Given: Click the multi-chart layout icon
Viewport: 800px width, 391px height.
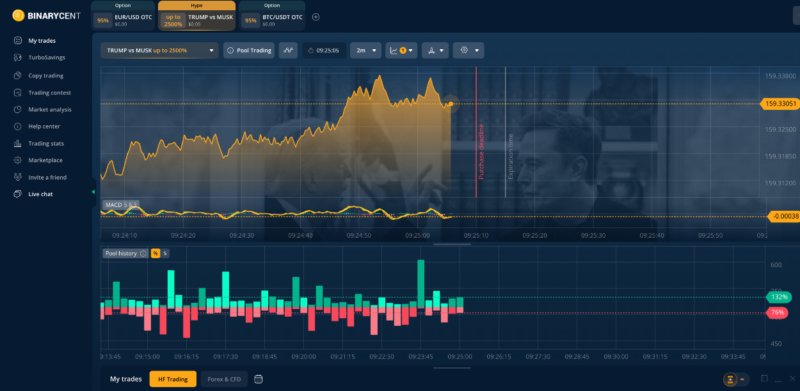Looking at the screenshot, I should tap(288, 50).
